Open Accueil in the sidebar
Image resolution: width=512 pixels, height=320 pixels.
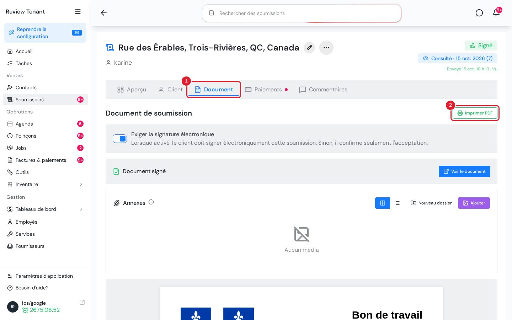click(x=45, y=51)
